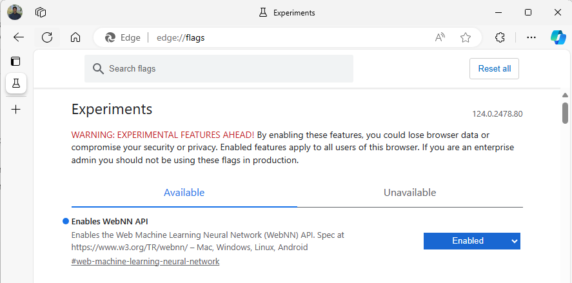This screenshot has height=283, width=572.
Task: Go back using the back arrow
Action: (x=18, y=37)
